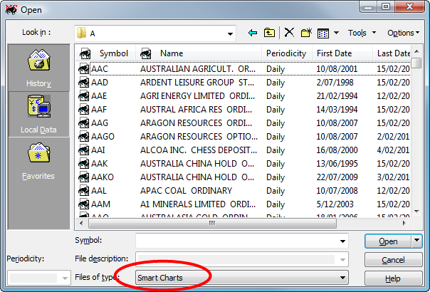Create a new folder
The image size is (430, 292).
[306, 33]
